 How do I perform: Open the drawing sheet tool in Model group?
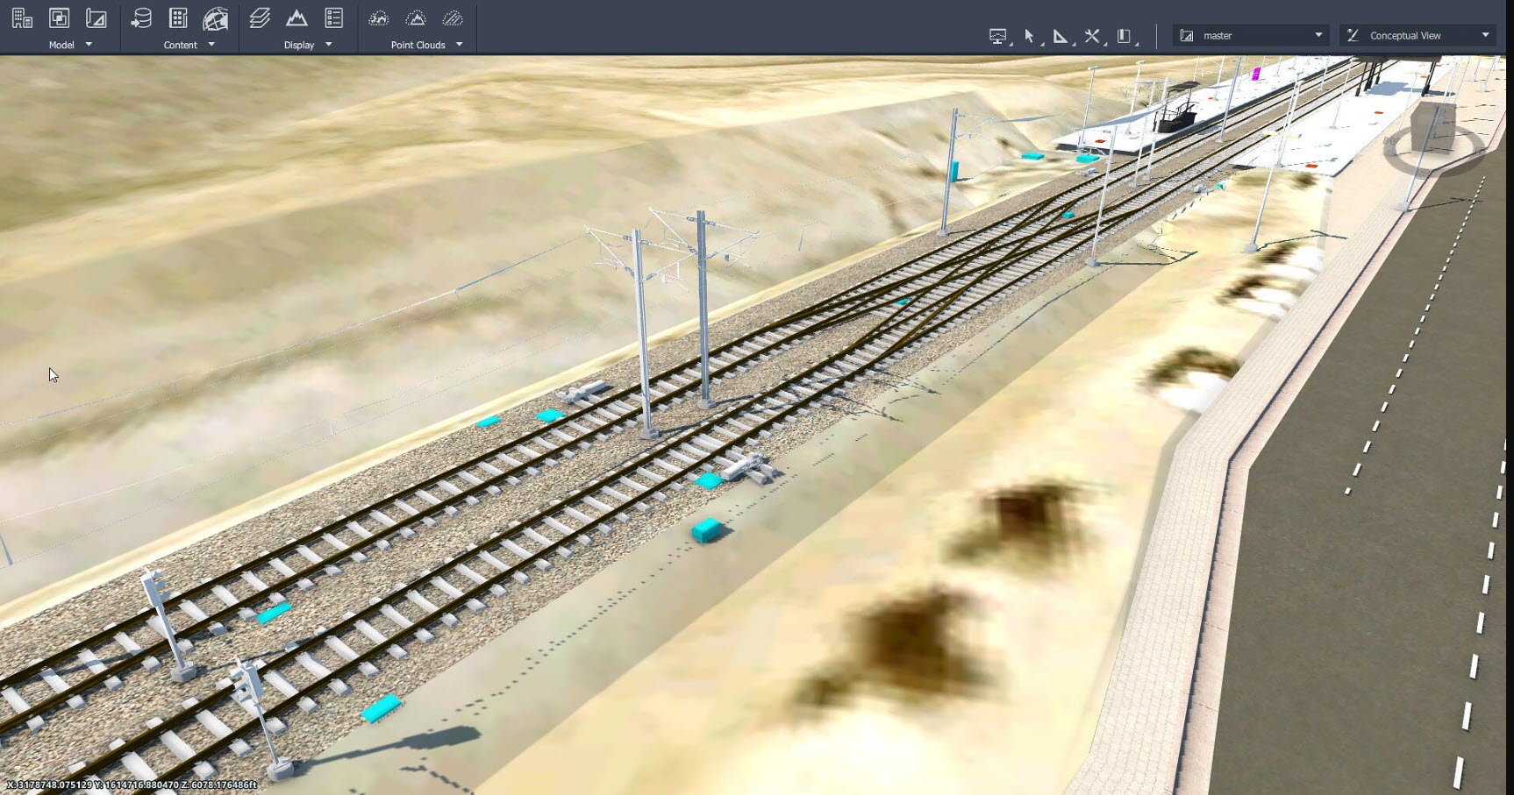(x=96, y=18)
